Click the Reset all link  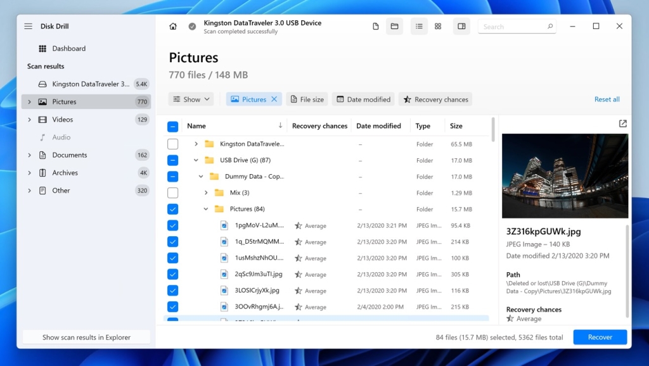point(606,99)
